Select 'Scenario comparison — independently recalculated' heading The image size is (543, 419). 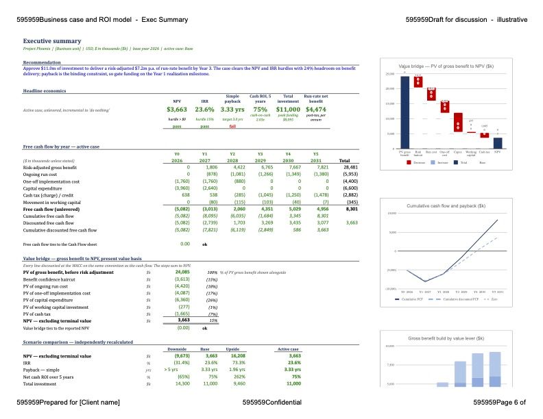[x=78, y=342]
